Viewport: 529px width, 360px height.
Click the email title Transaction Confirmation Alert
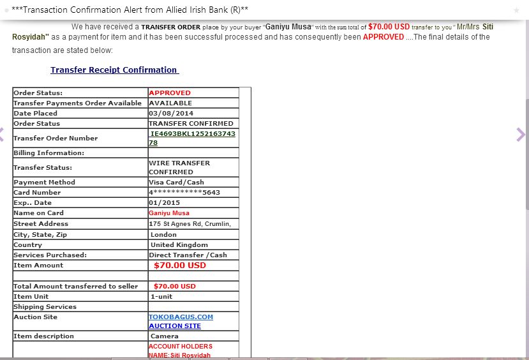[130, 10]
